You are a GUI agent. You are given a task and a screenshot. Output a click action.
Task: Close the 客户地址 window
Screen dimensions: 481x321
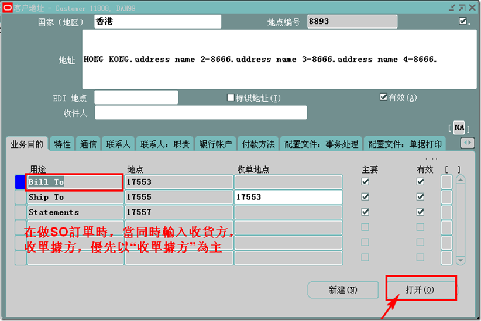472,8
